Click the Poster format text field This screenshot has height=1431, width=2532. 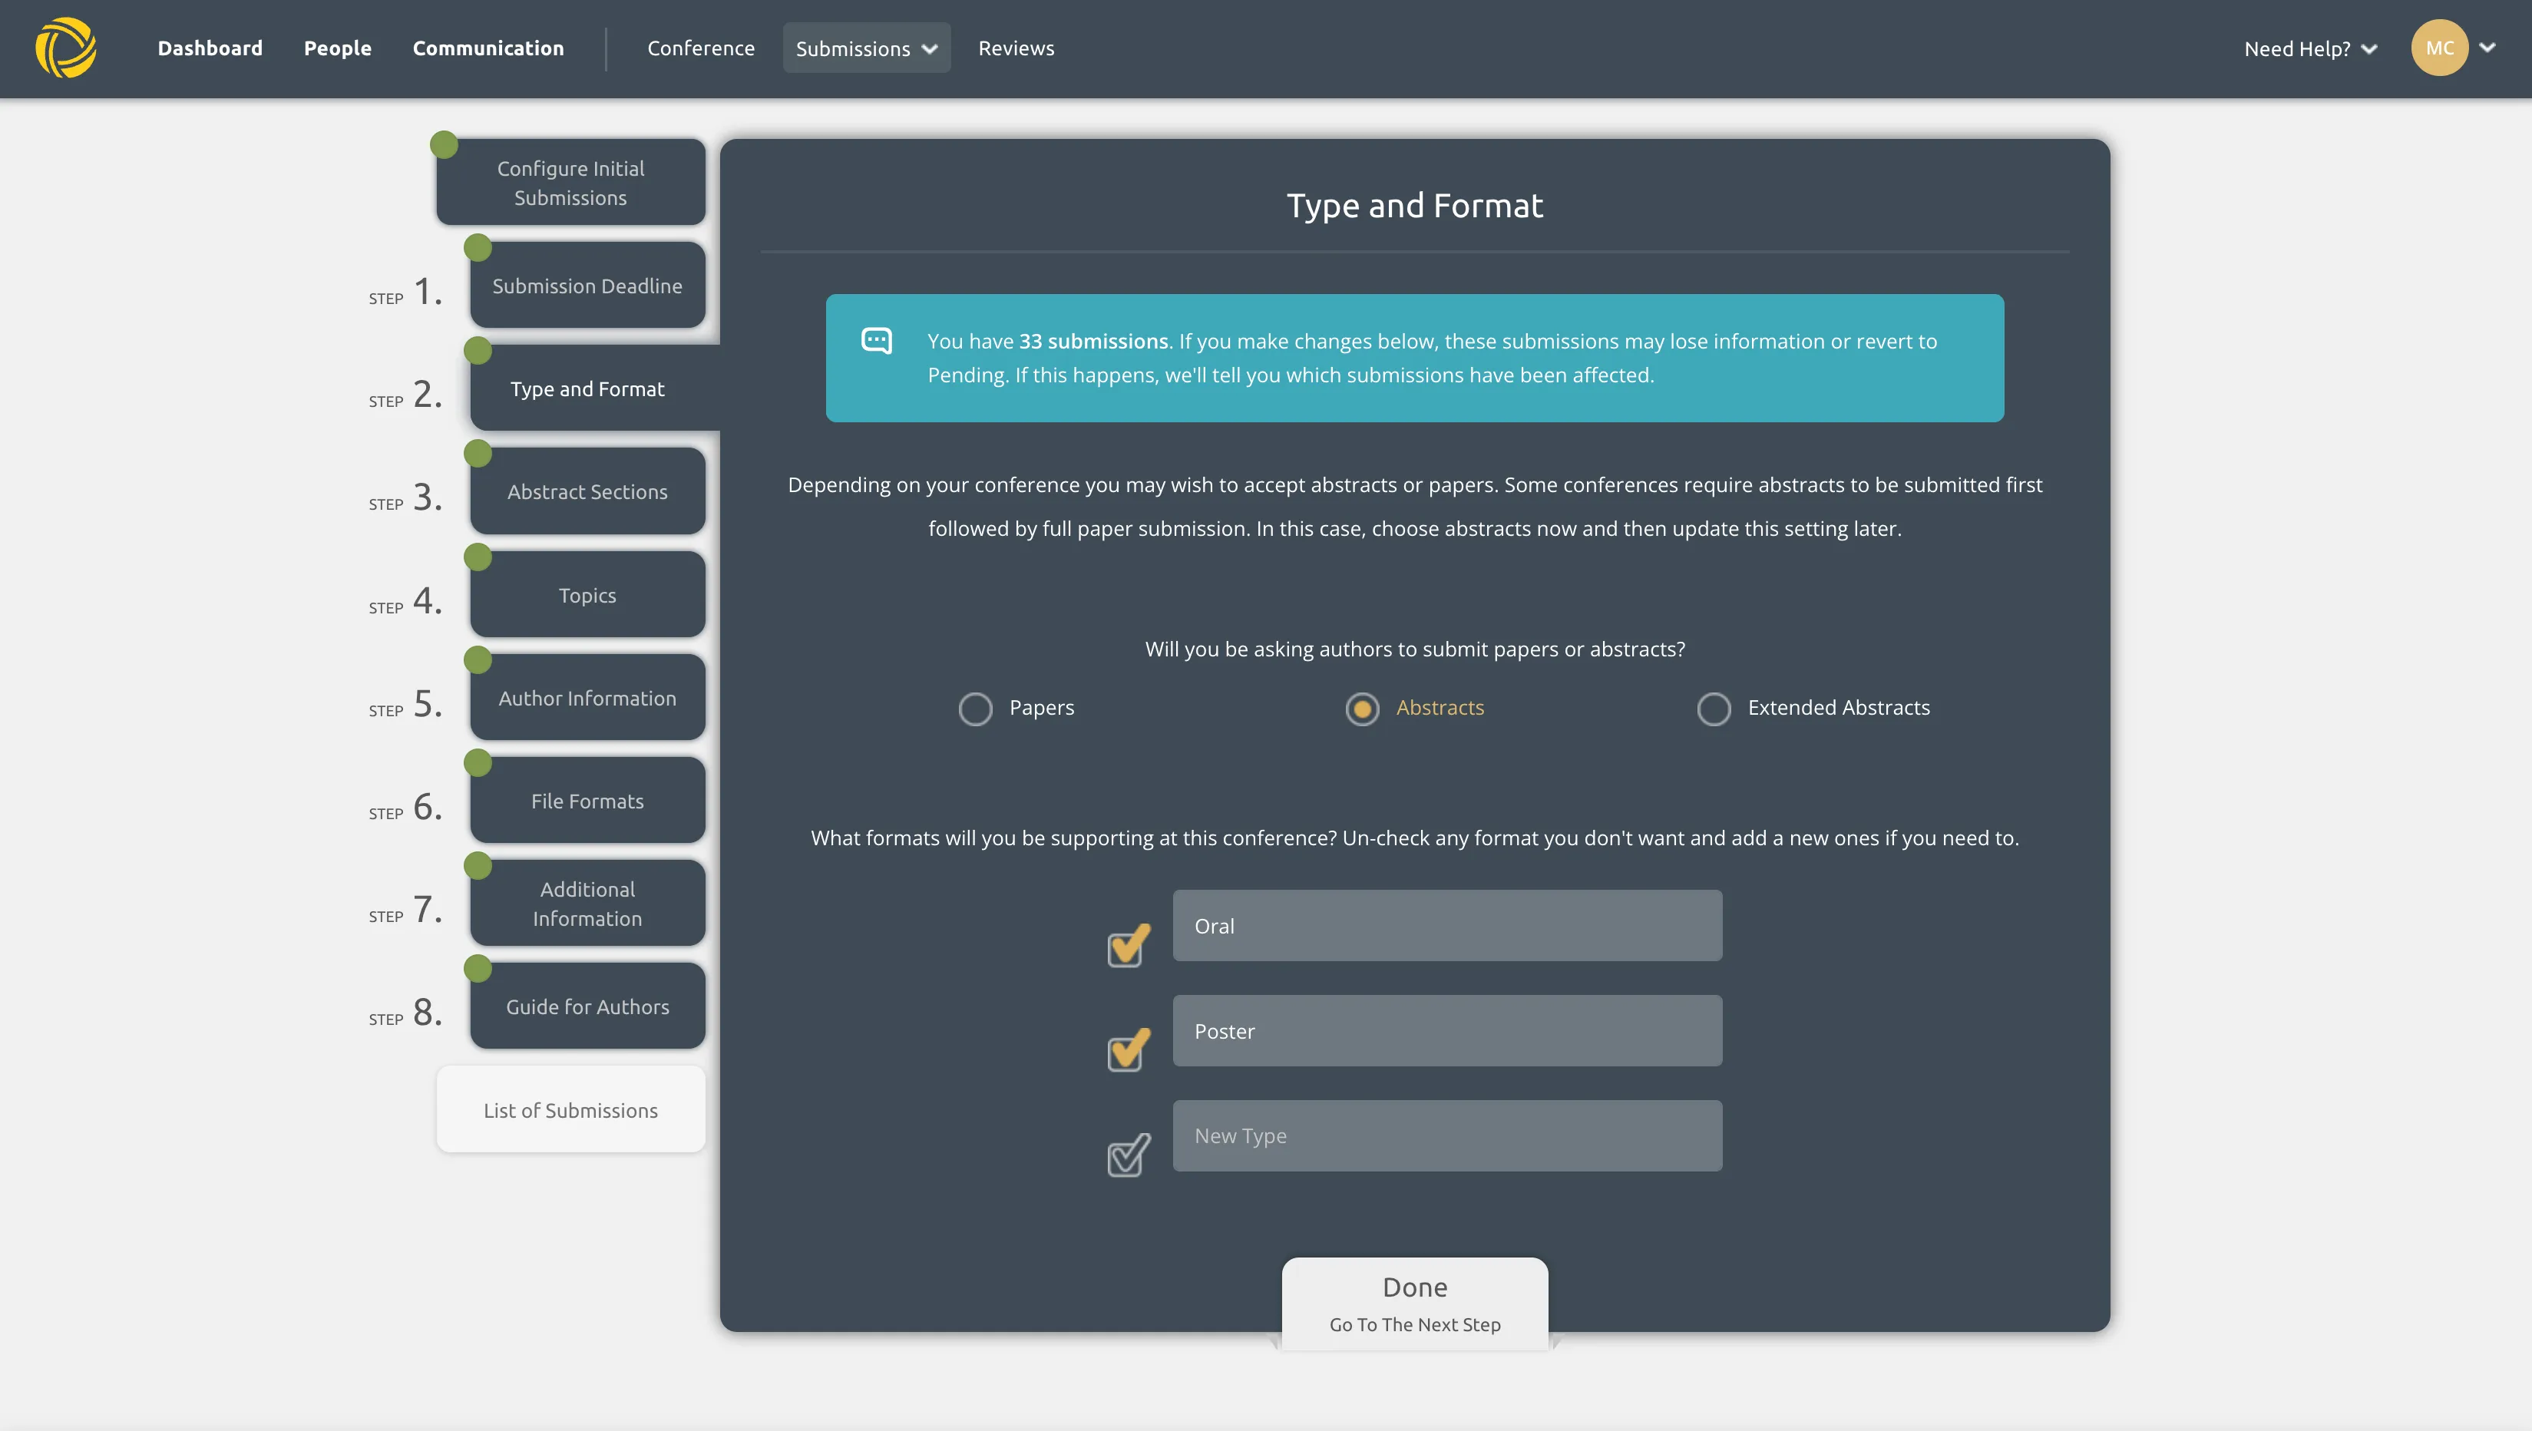(1447, 1031)
